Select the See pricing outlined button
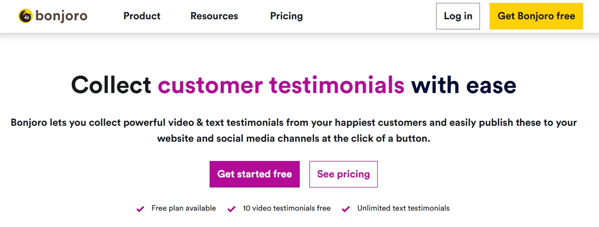The height and width of the screenshot is (227, 599). 343,174
